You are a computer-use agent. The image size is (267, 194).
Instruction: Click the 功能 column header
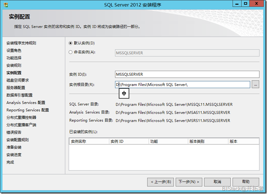pyautogui.click(x=168, y=142)
